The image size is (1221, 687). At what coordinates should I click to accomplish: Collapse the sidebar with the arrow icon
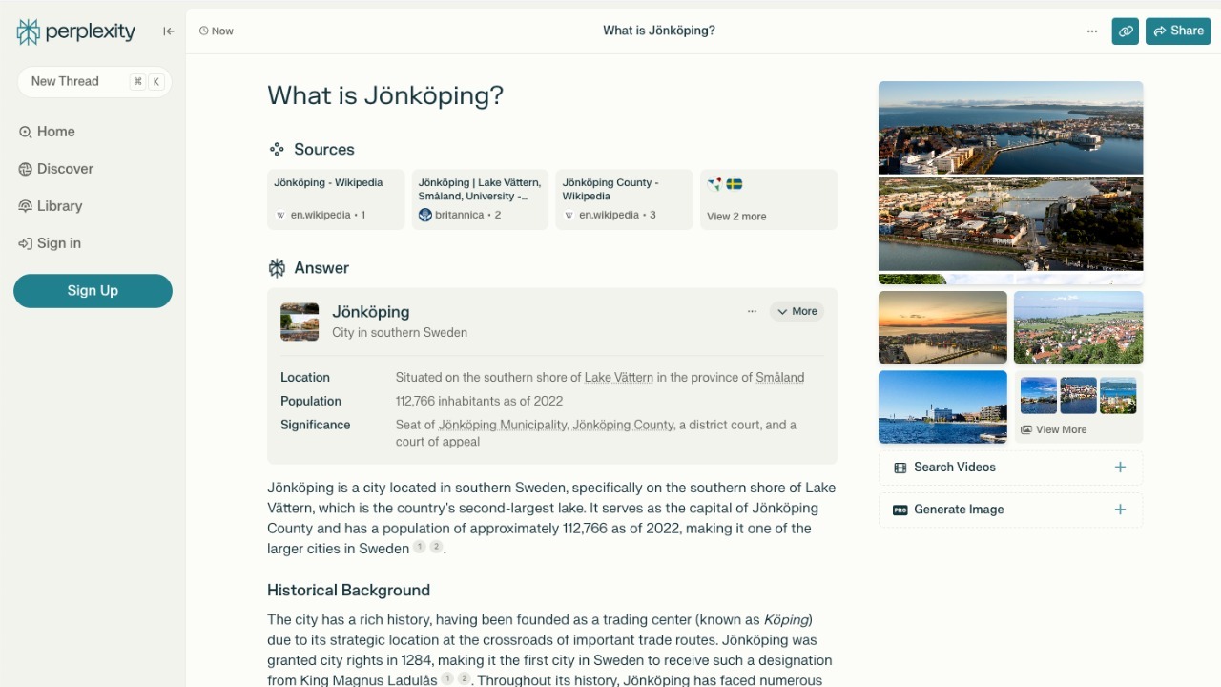coord(169,31)
